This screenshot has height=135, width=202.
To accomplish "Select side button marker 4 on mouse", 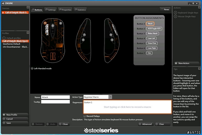I will (x=112, y=40).
